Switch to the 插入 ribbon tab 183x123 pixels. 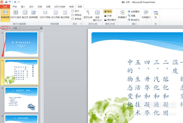pos(23,7)
